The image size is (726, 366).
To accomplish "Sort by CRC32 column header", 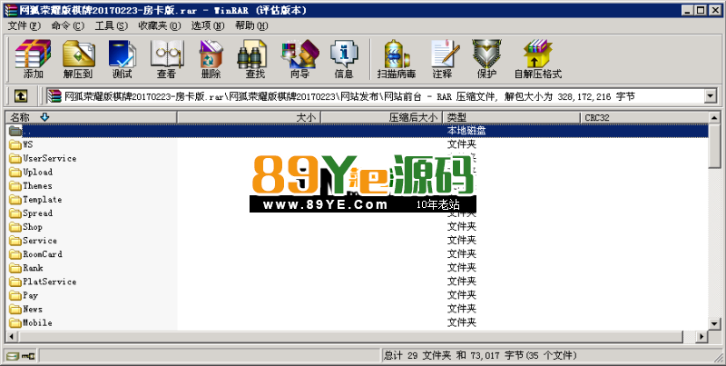I will coord(644,117).
